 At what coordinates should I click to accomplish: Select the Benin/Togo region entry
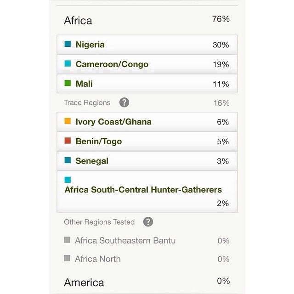pos(147,141)
